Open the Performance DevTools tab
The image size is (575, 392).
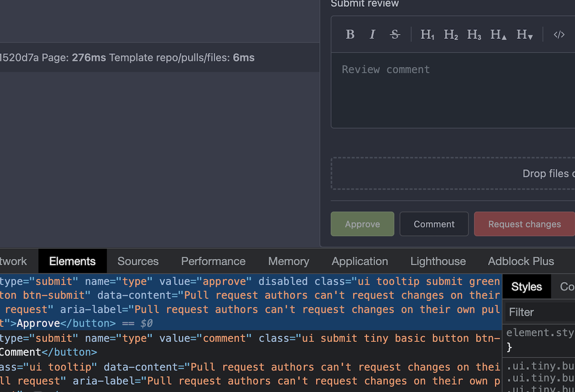(213, 261)
